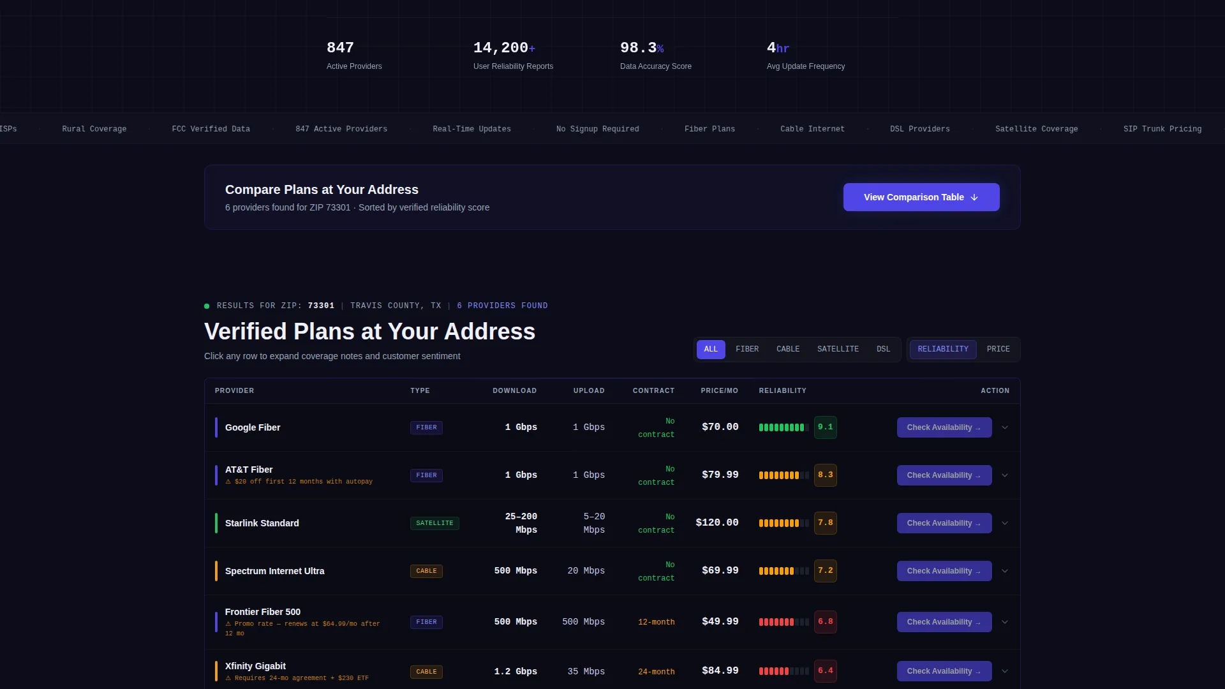The image size is (1225, 689).
Task: Show all connection types with ALL filter
Action: [x=711, y=349]
